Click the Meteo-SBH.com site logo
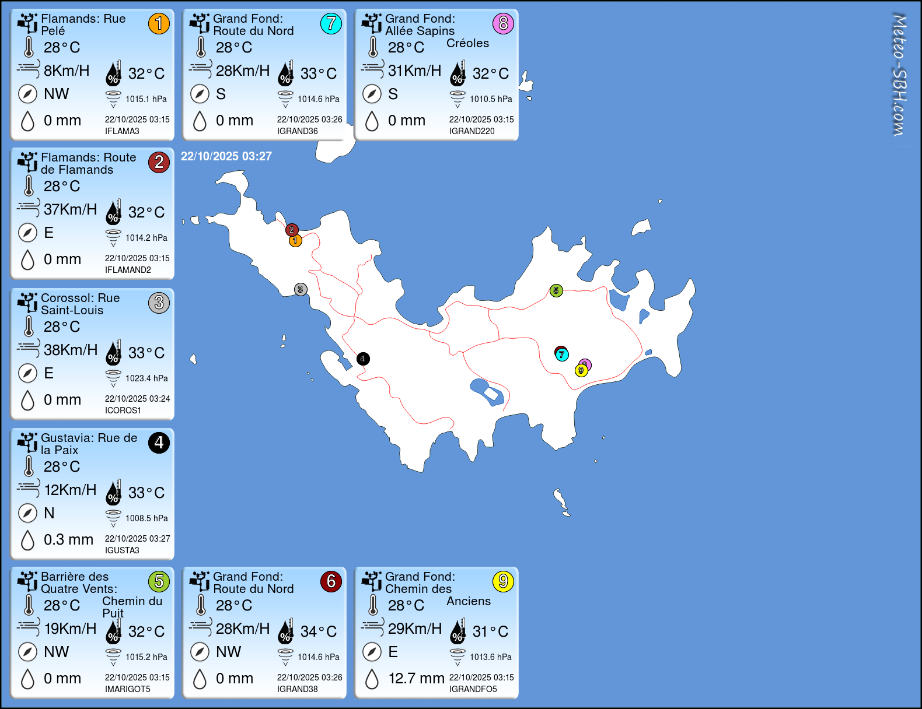 (x=899, y=75)
